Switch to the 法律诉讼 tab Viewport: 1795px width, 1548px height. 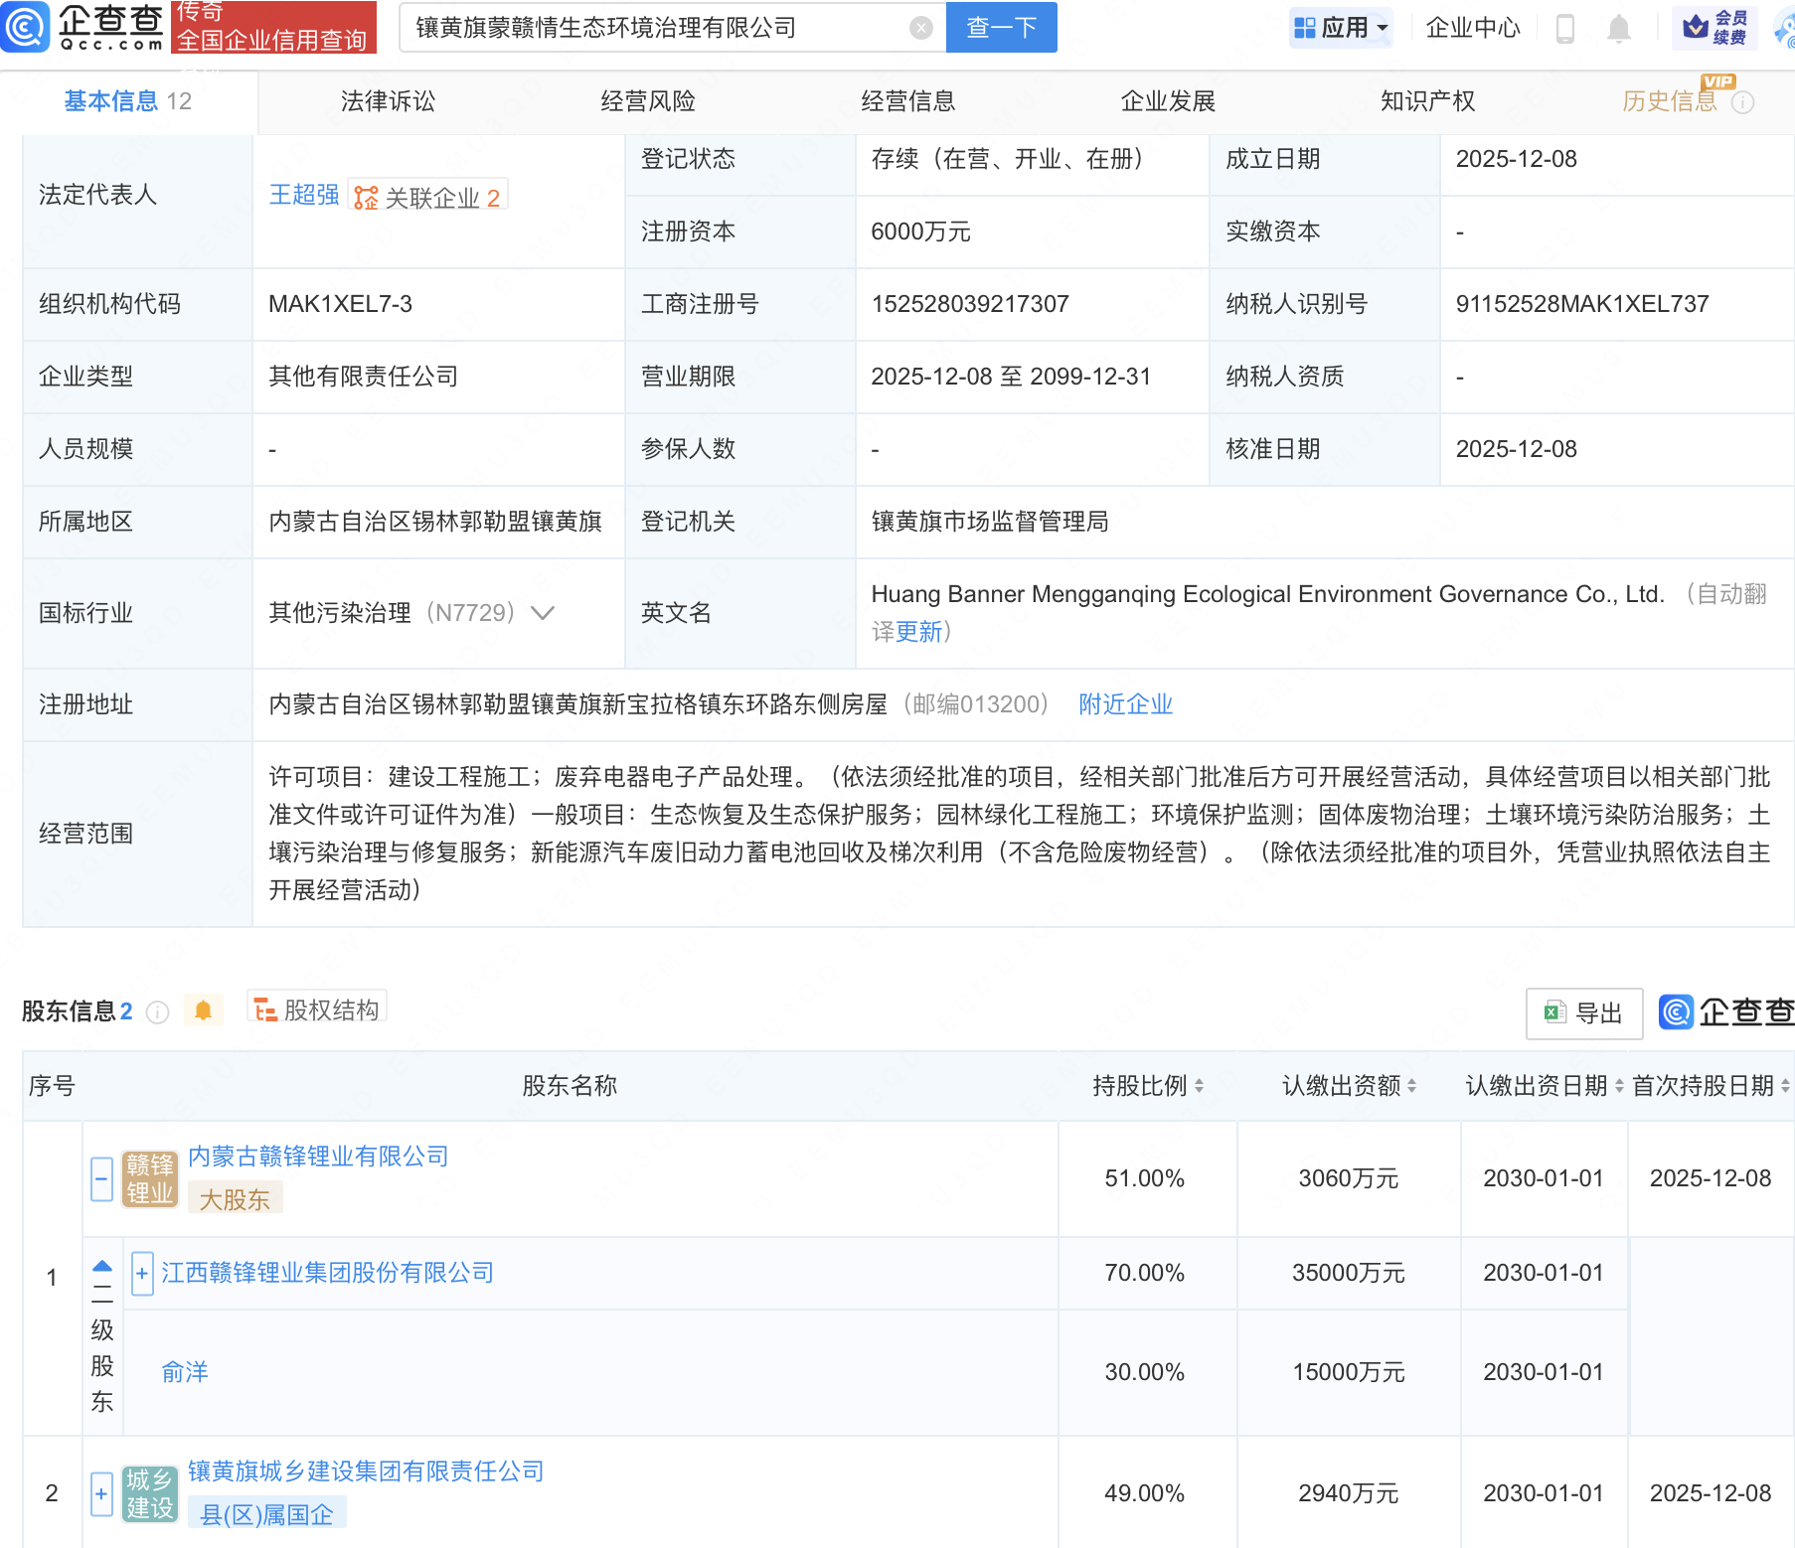point(388,100)
